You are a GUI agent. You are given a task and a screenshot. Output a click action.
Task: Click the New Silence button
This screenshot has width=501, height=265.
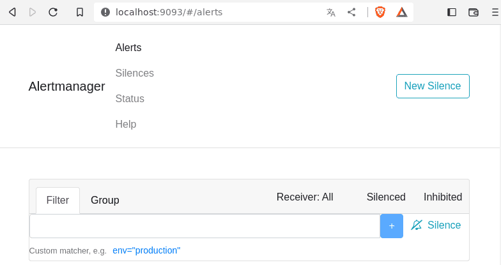click(433, 86)
